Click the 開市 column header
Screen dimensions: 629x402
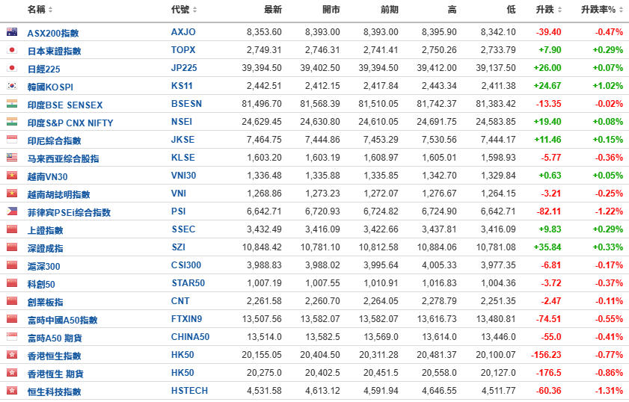(x=331, y=10)
